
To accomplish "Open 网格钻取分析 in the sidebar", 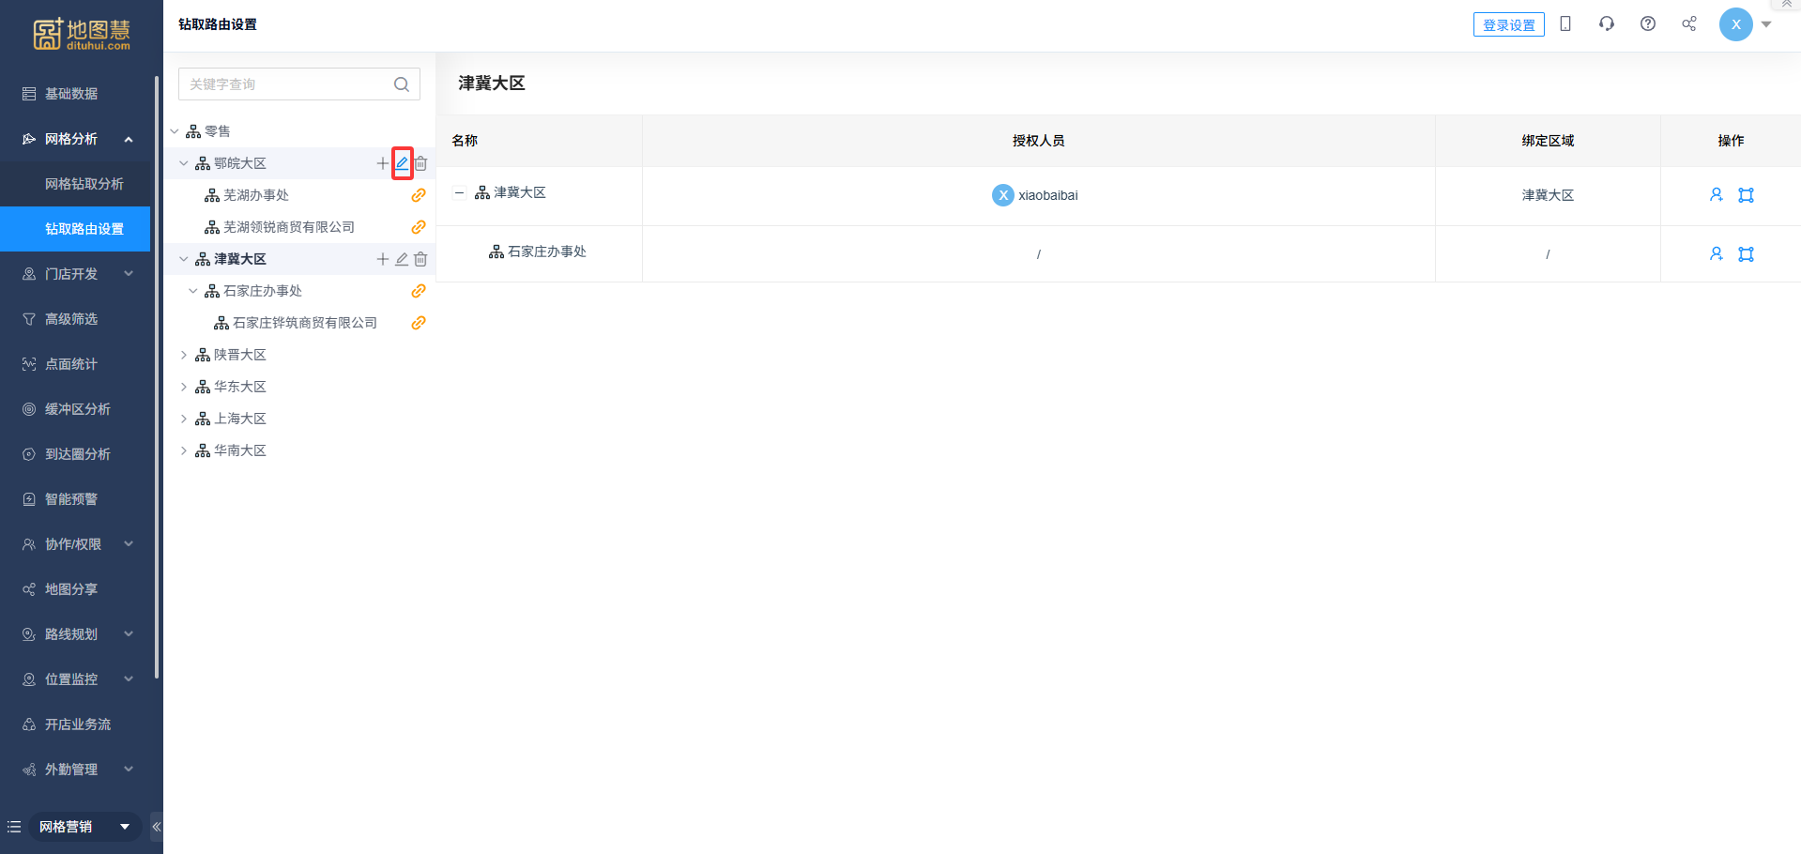I will coord(84,184).
